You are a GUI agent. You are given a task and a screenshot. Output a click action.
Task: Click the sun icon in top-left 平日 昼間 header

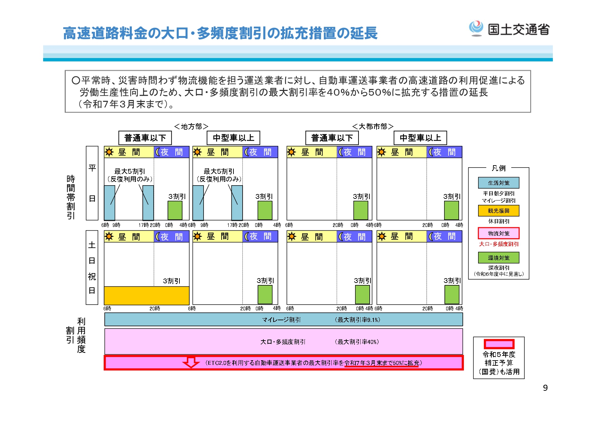click(x=109, y=152)
